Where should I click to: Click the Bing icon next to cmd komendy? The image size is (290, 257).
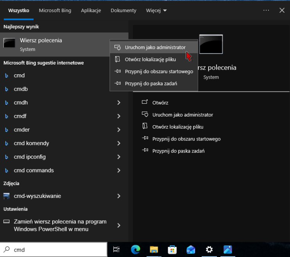click(7, 143)
